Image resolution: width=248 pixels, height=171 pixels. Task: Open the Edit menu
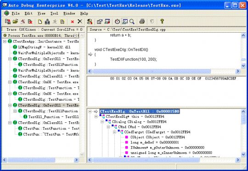pos(28,13)
